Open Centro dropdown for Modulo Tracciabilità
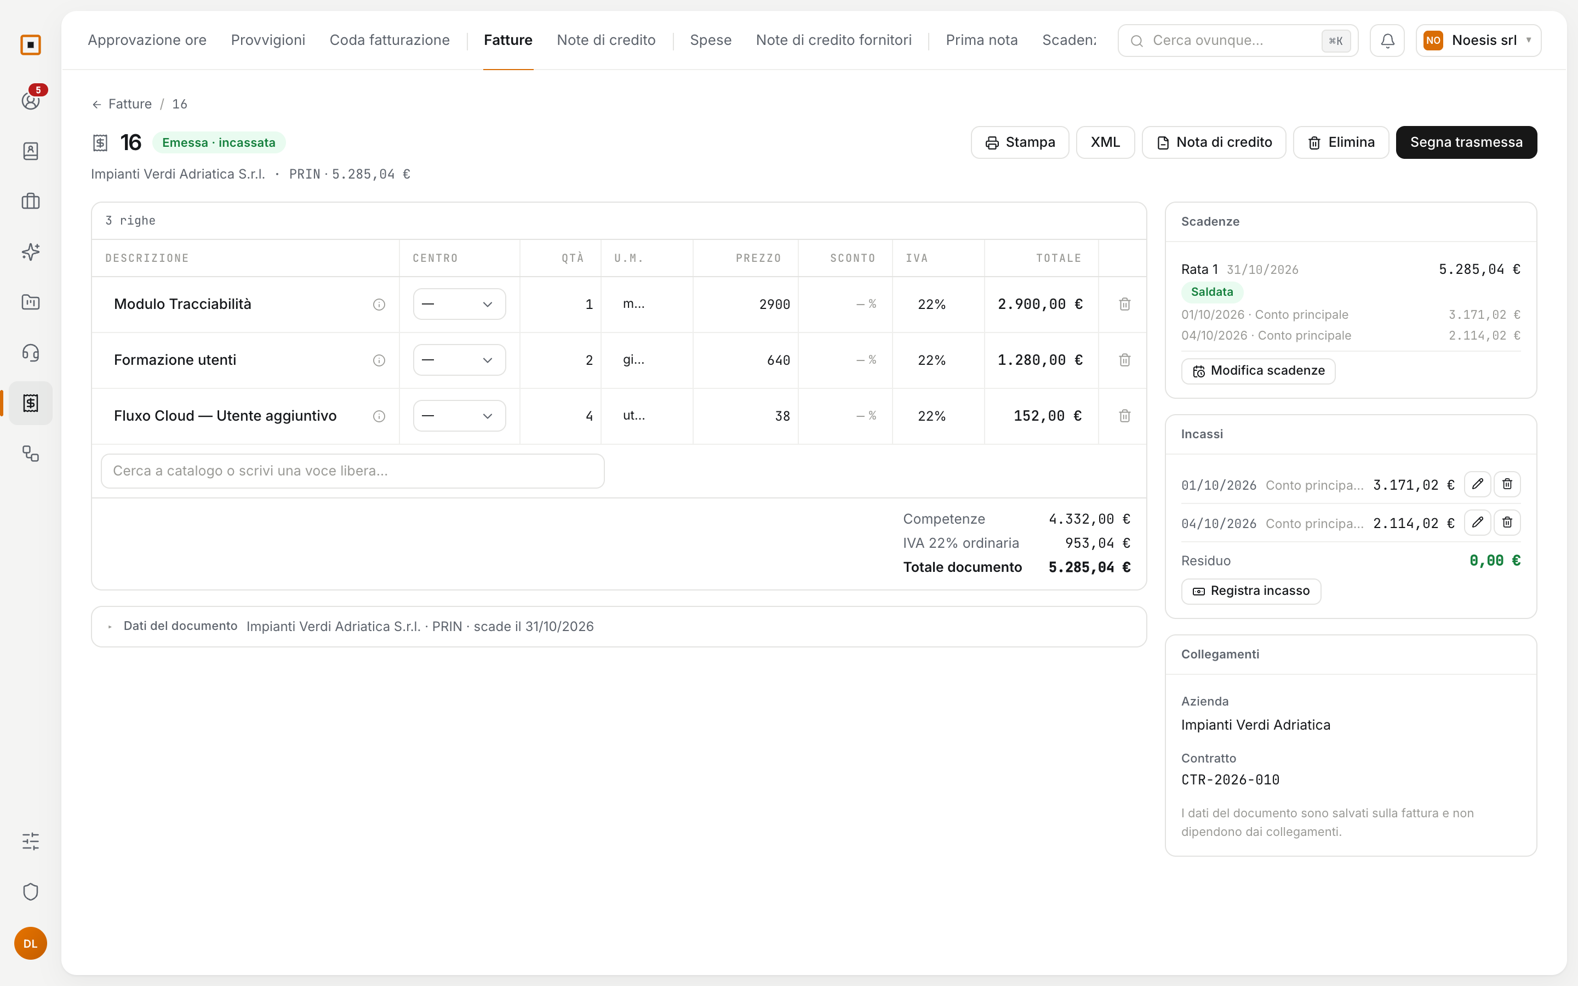The width and height of the screenshot is (1578, 986). (x=459, y=305)
